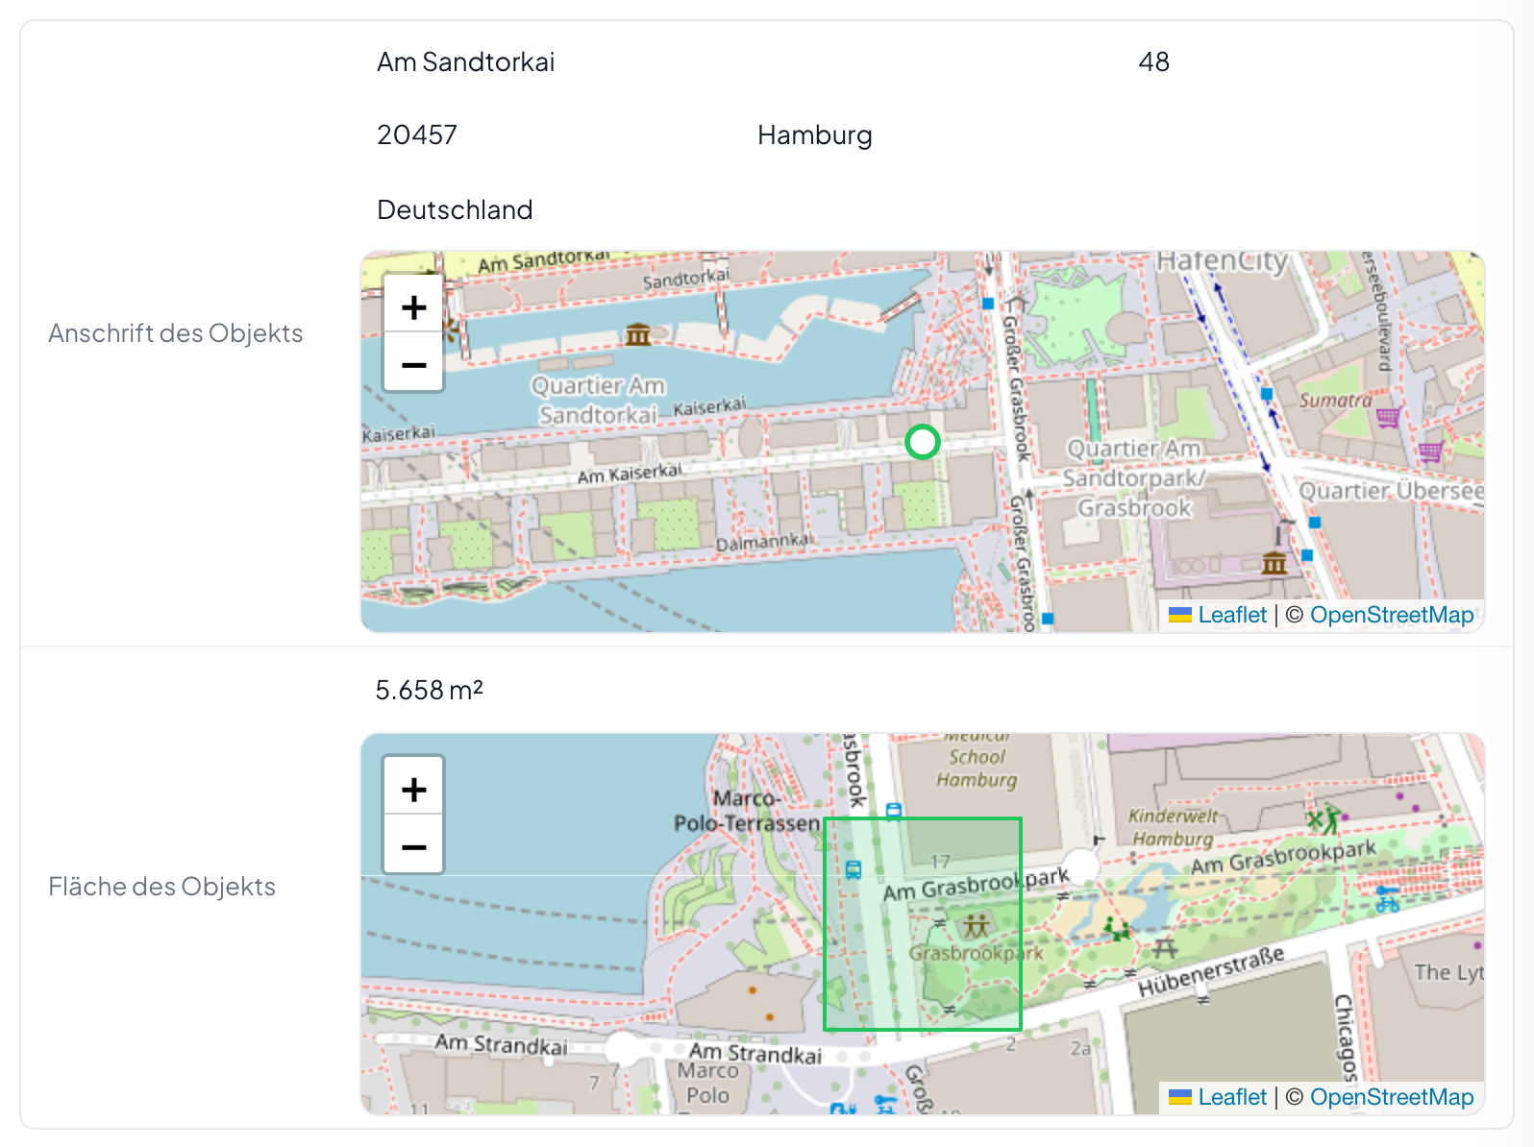
Task: Open OpenStreetMap link in the address map
Action: click(1392, 615)
